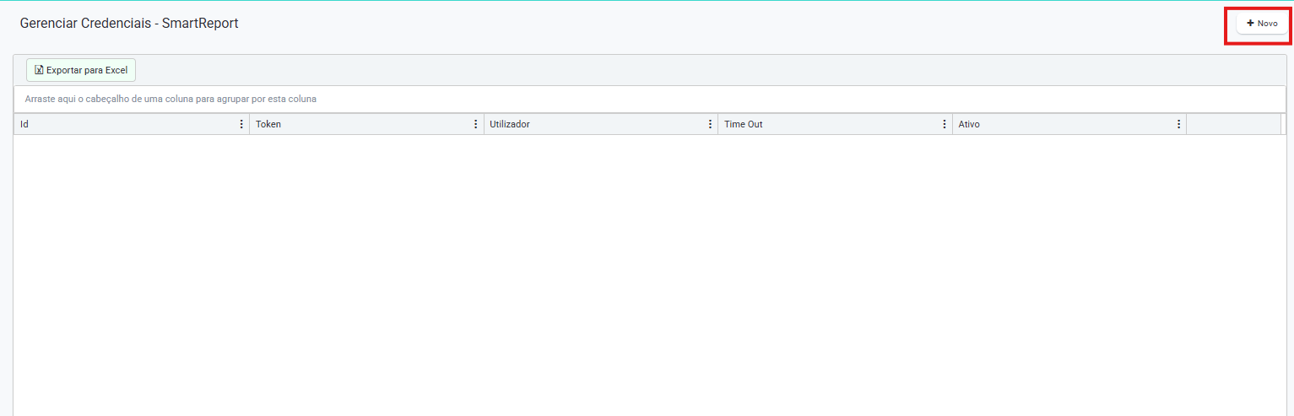Click the blank header cell after Ativo
This screenshot has width=1294, height=416.
(x=1232, y=124)
